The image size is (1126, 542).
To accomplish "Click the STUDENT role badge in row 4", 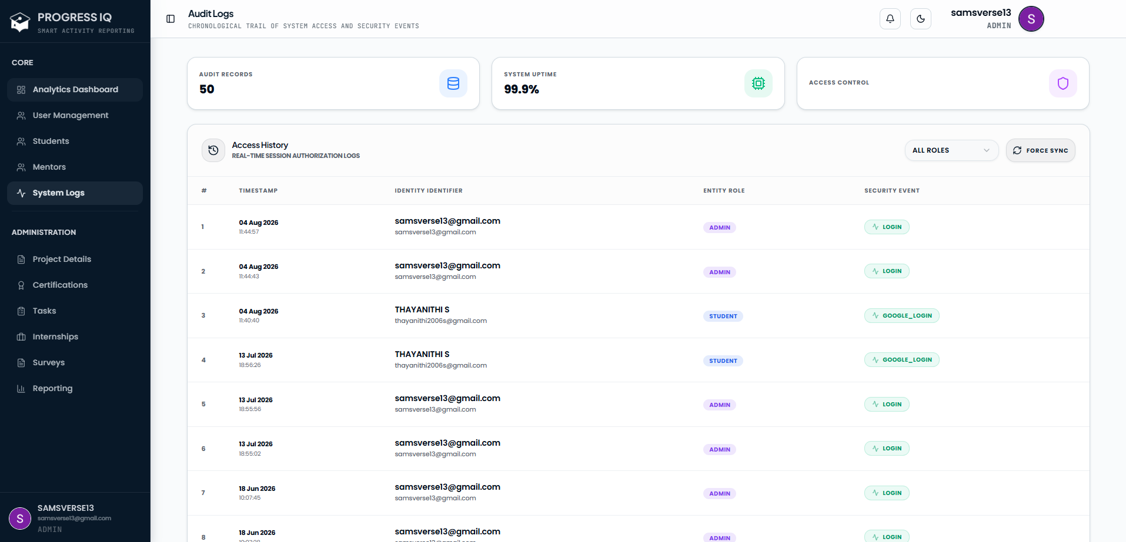I will coord(723,361).
